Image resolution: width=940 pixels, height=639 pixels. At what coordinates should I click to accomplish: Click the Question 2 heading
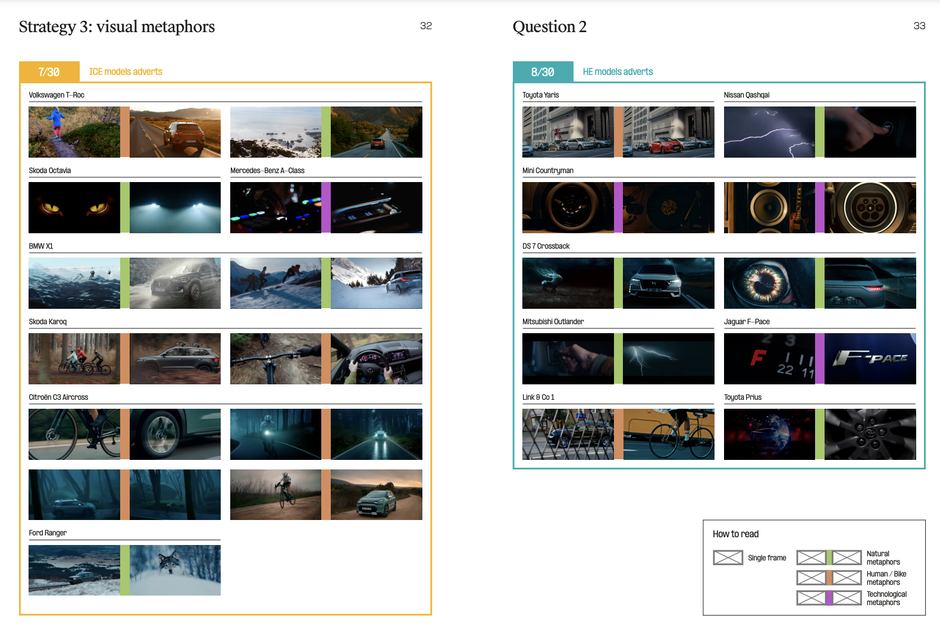[549, 27]
